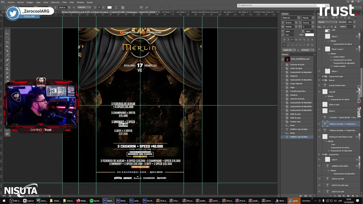Open the Imagen menu

[x=30, y=2]
